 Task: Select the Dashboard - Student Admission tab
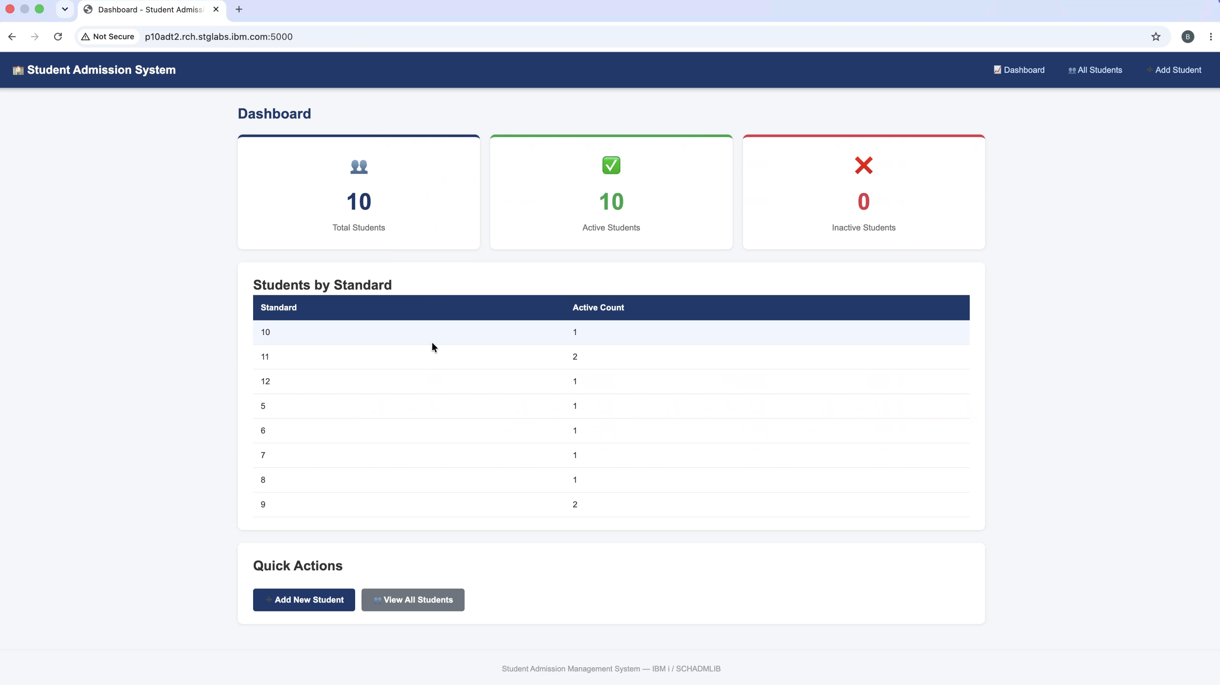(151, 10)
